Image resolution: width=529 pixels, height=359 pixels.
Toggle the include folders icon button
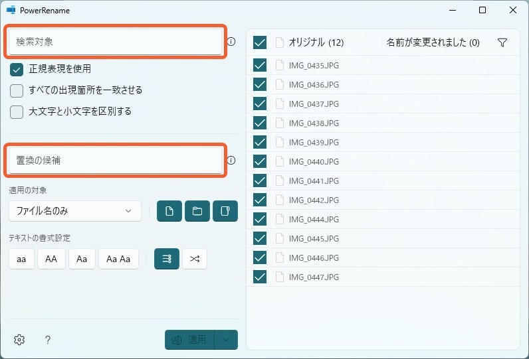pos(197,211)
